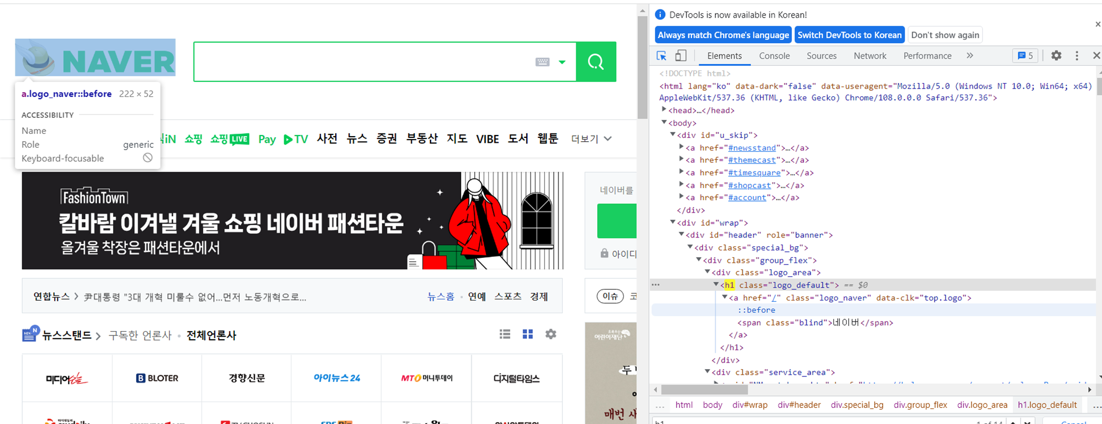Click the green Naver search button
The image size is (1102, 424).
(x=596, y=61)
